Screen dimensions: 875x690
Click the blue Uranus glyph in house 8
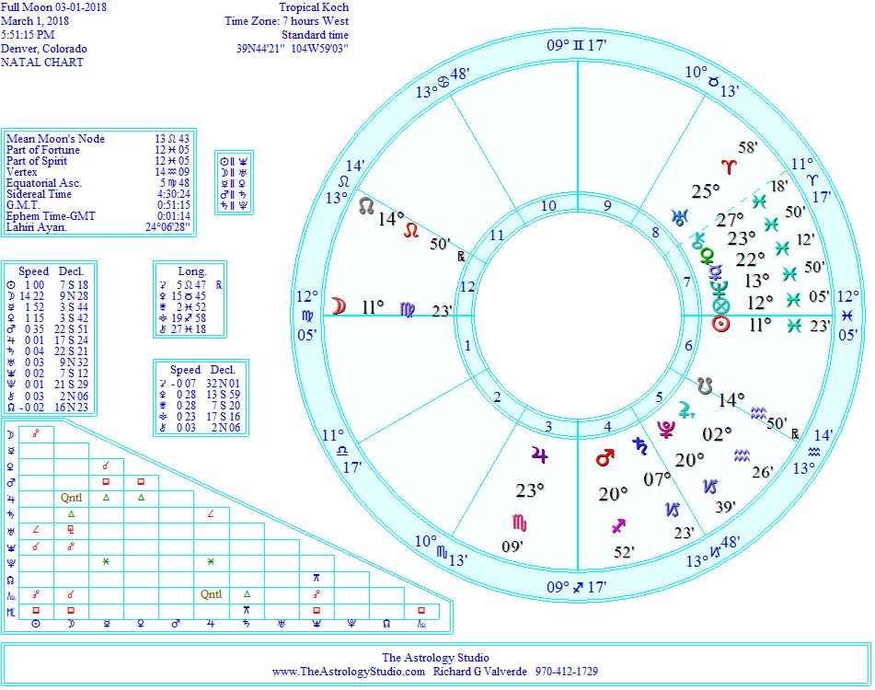tap(679, 218)
